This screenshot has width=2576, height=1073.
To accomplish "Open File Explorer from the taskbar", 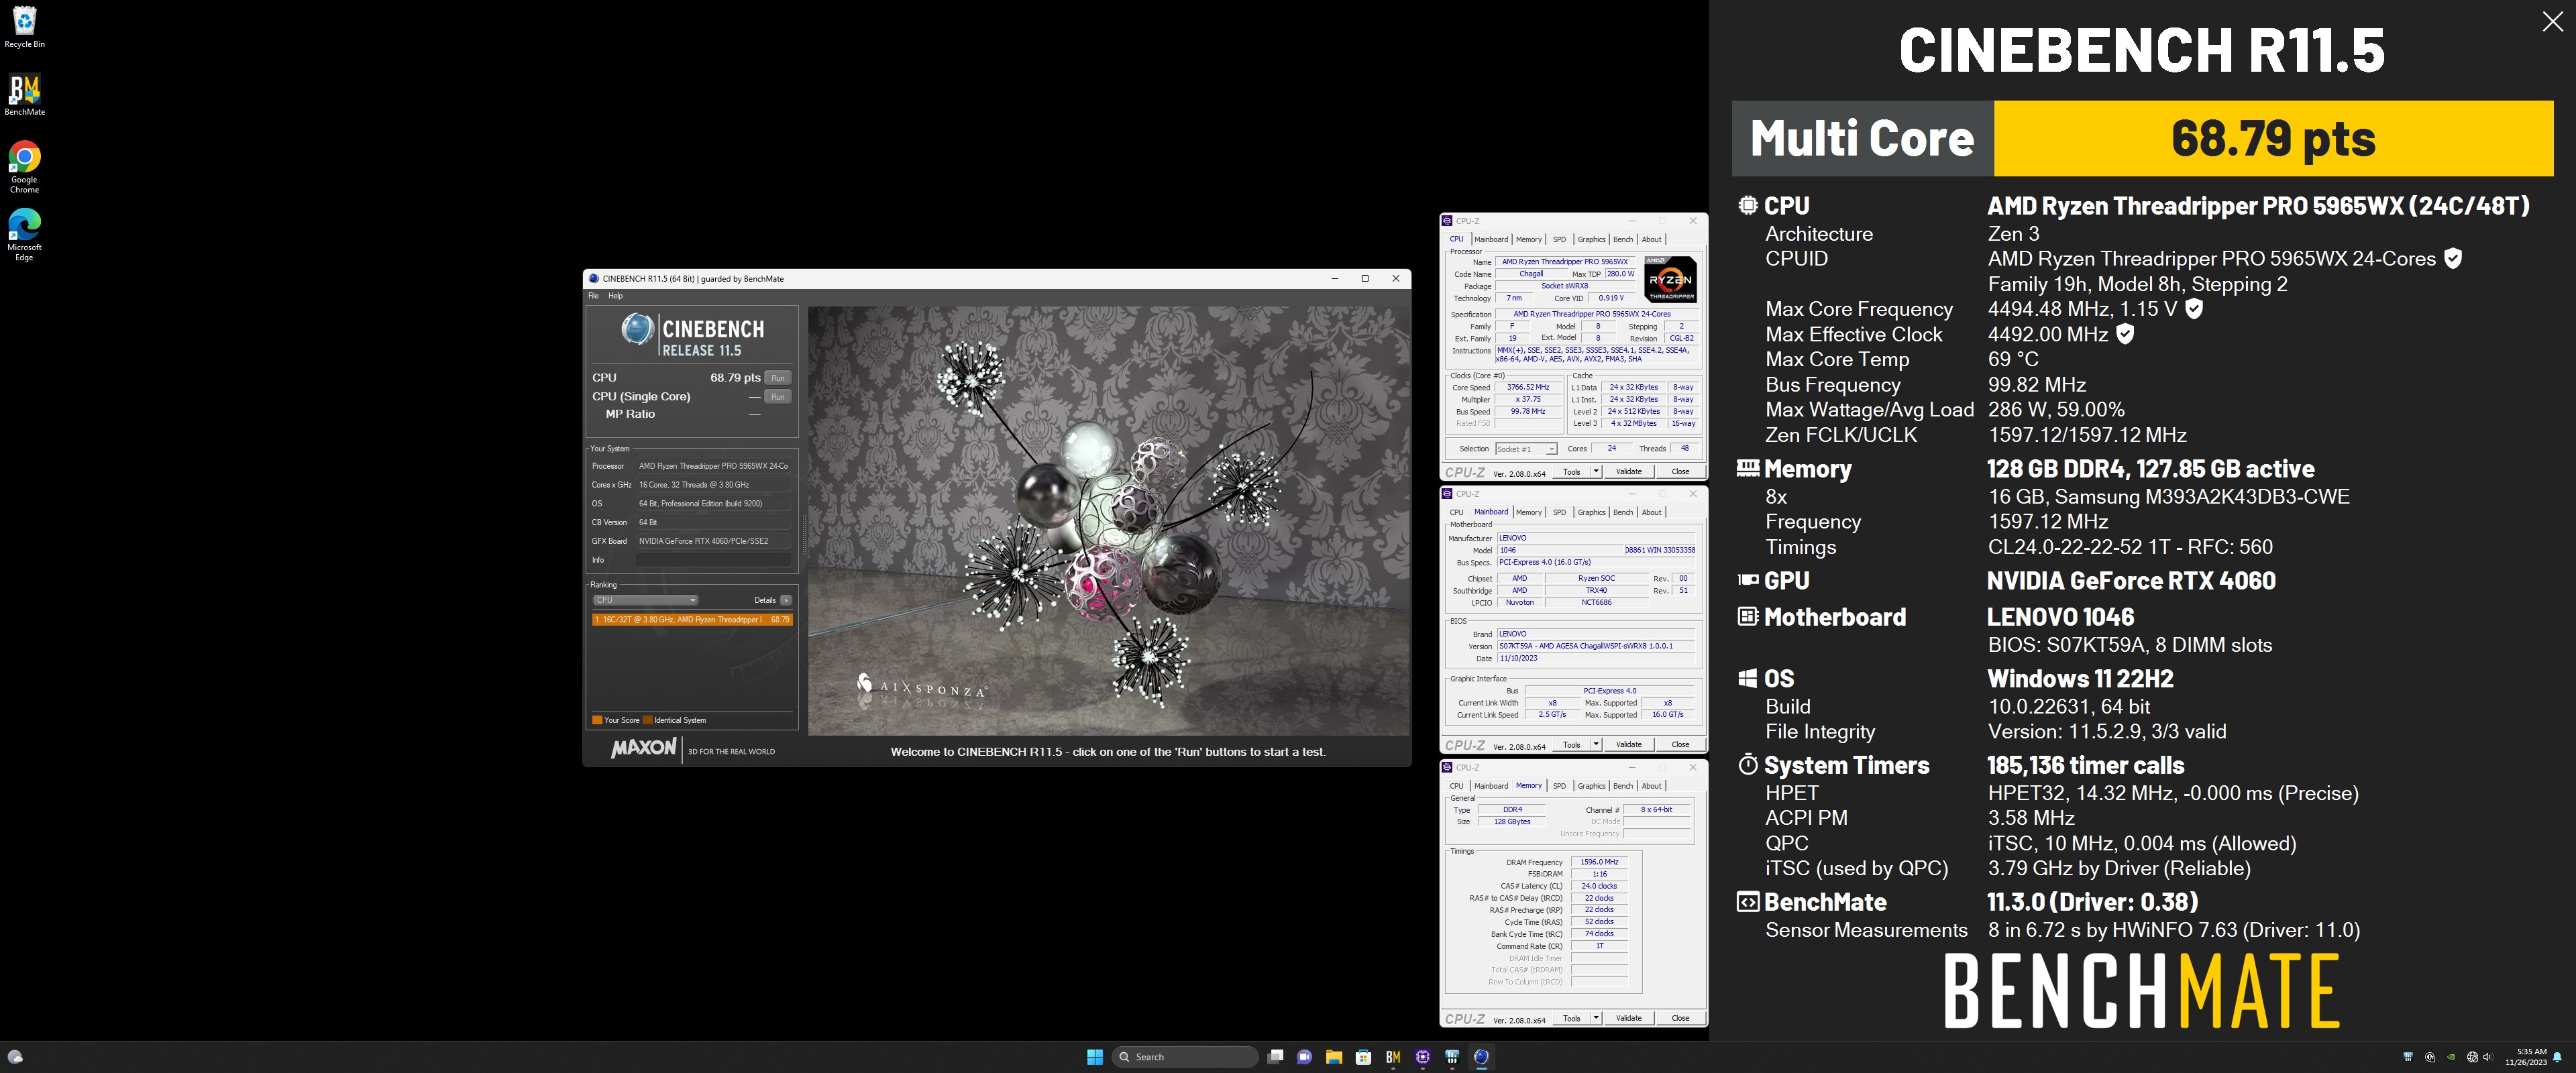I will (1334, 1057).
